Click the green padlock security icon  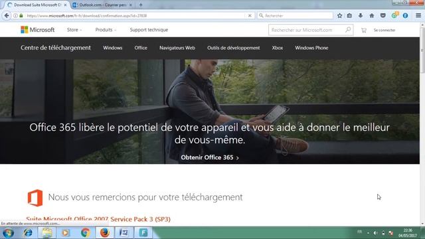(x=21, y=16)
